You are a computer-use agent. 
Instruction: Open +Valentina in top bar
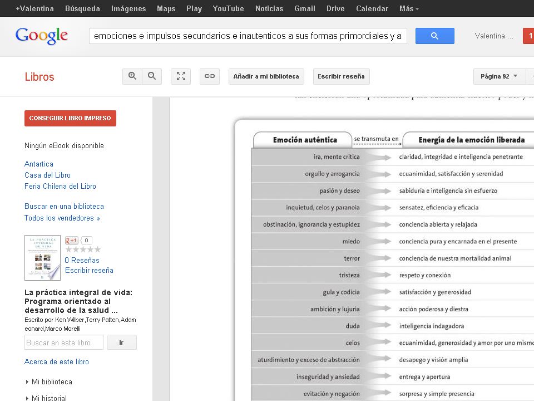34,8
